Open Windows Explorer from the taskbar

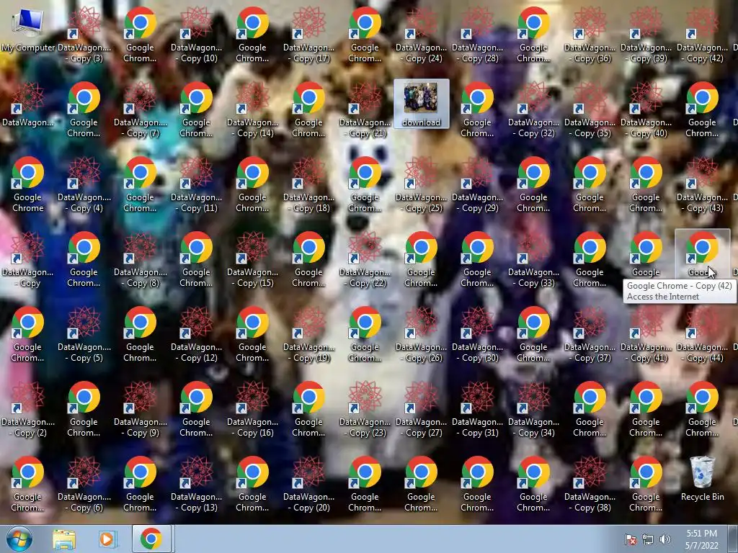click(64, 539)
